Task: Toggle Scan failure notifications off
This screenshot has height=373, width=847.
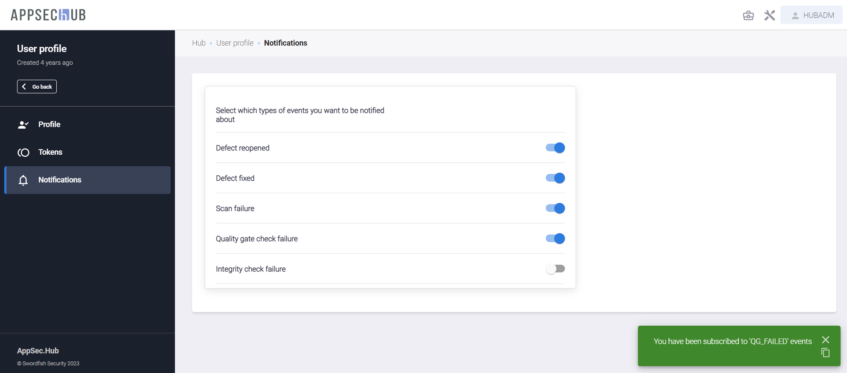Action: coord(555,208)
